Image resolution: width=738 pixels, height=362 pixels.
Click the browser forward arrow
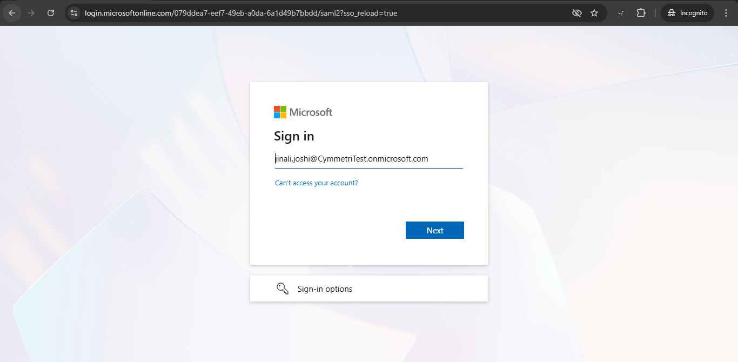point(31,13)
